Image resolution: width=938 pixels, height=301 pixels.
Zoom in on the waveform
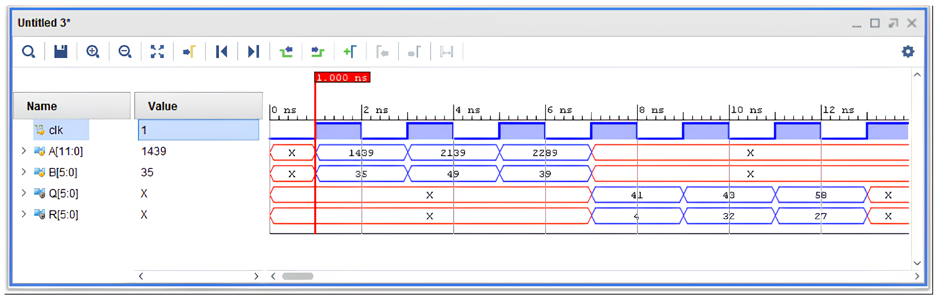(x=93, y=52)
